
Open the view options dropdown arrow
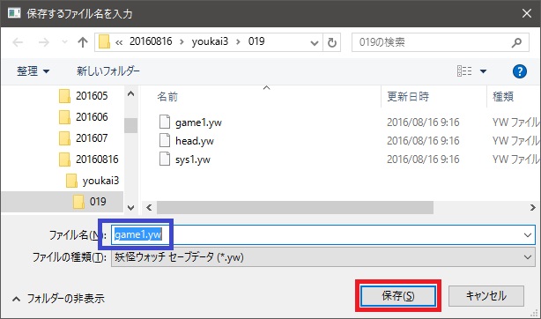(x=483, y=71)
